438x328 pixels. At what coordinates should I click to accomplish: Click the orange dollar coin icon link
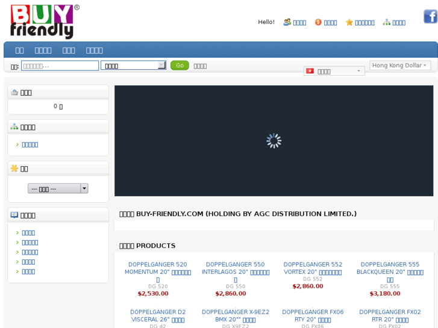[326, 22]
